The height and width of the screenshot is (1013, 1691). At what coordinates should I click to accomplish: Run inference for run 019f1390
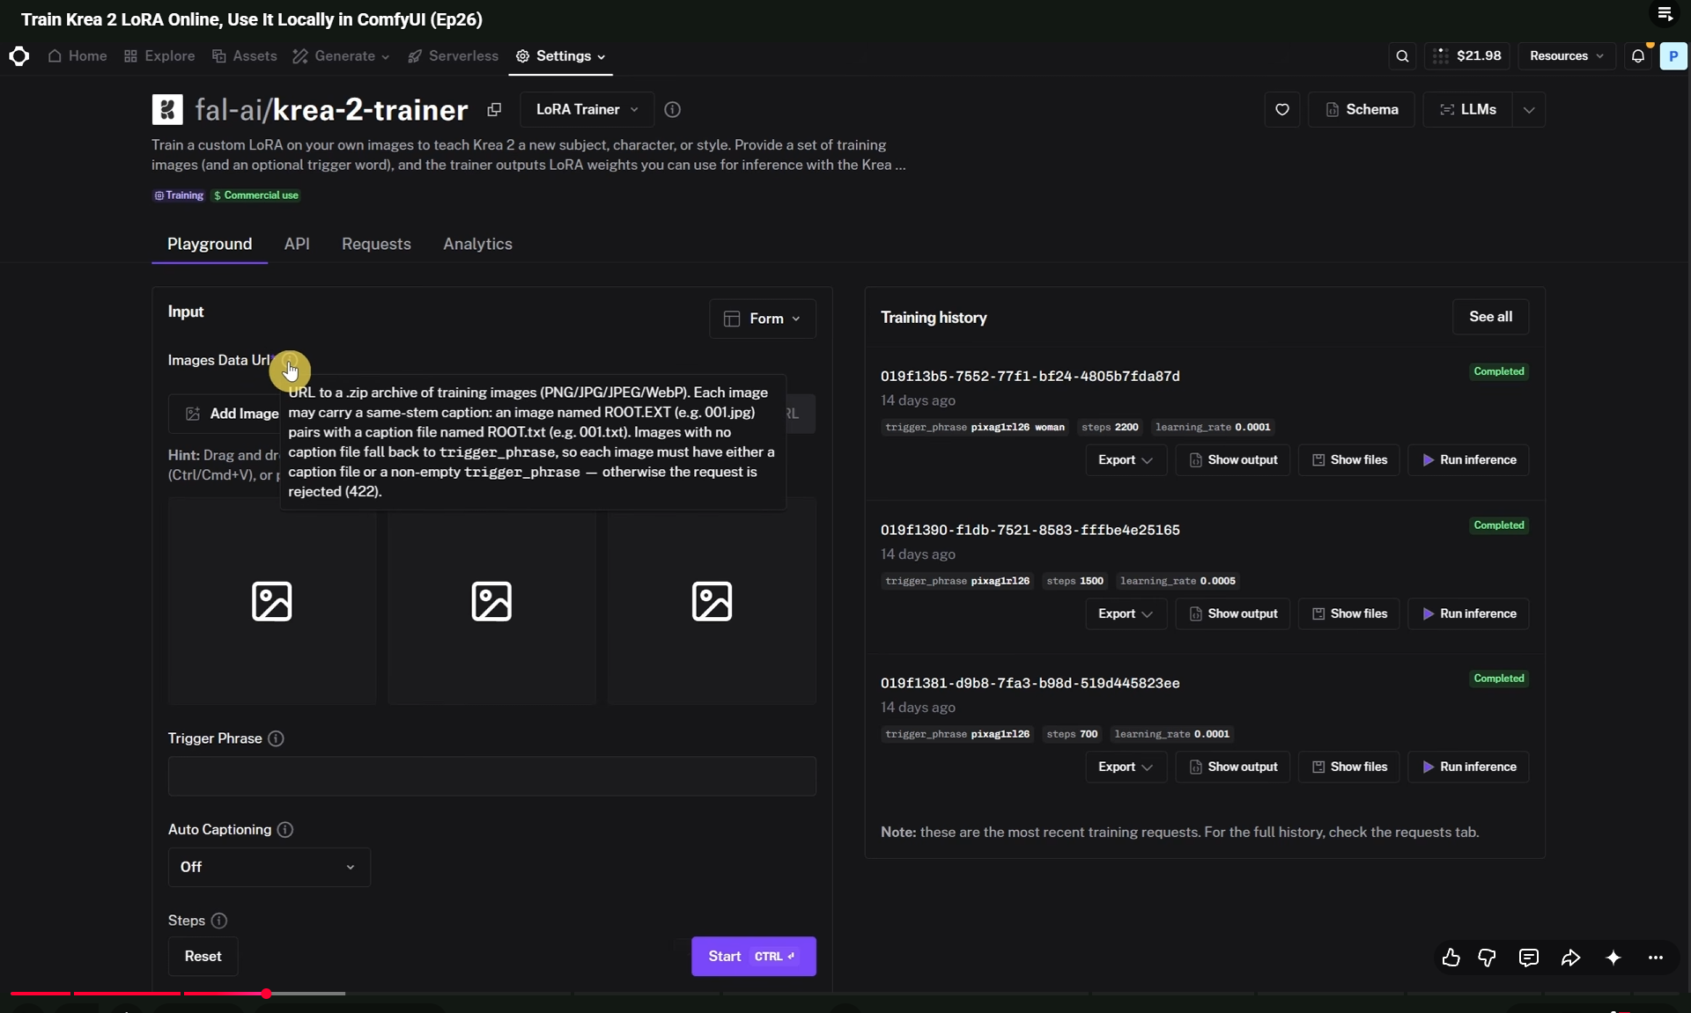point(1469,614)
